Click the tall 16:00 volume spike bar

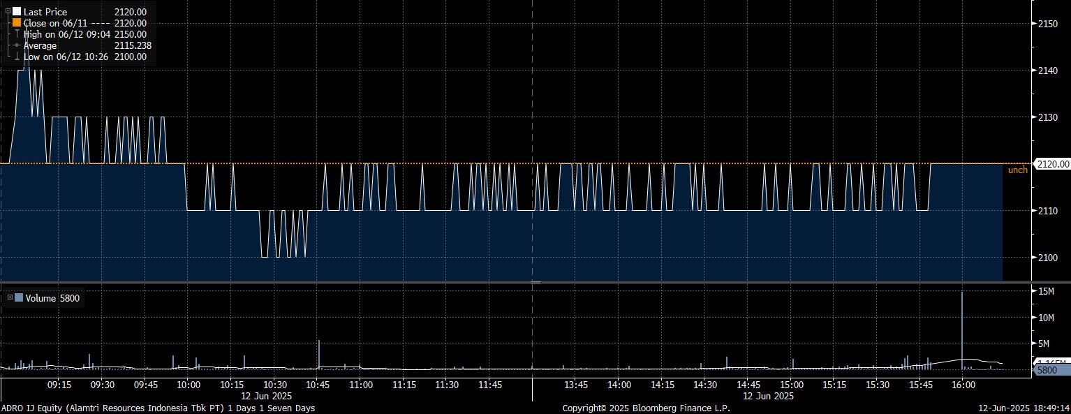pyautogui.click(x=962, y=328)
